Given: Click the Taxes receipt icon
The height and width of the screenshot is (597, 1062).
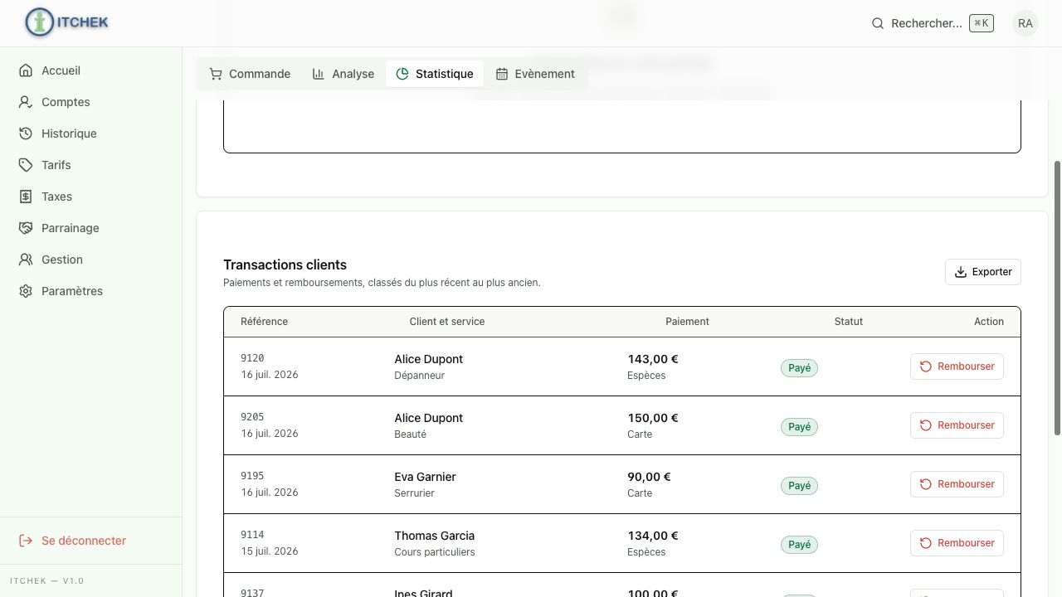Looking at the screenshot, I should pyautogui.click(x=26, y=197).
